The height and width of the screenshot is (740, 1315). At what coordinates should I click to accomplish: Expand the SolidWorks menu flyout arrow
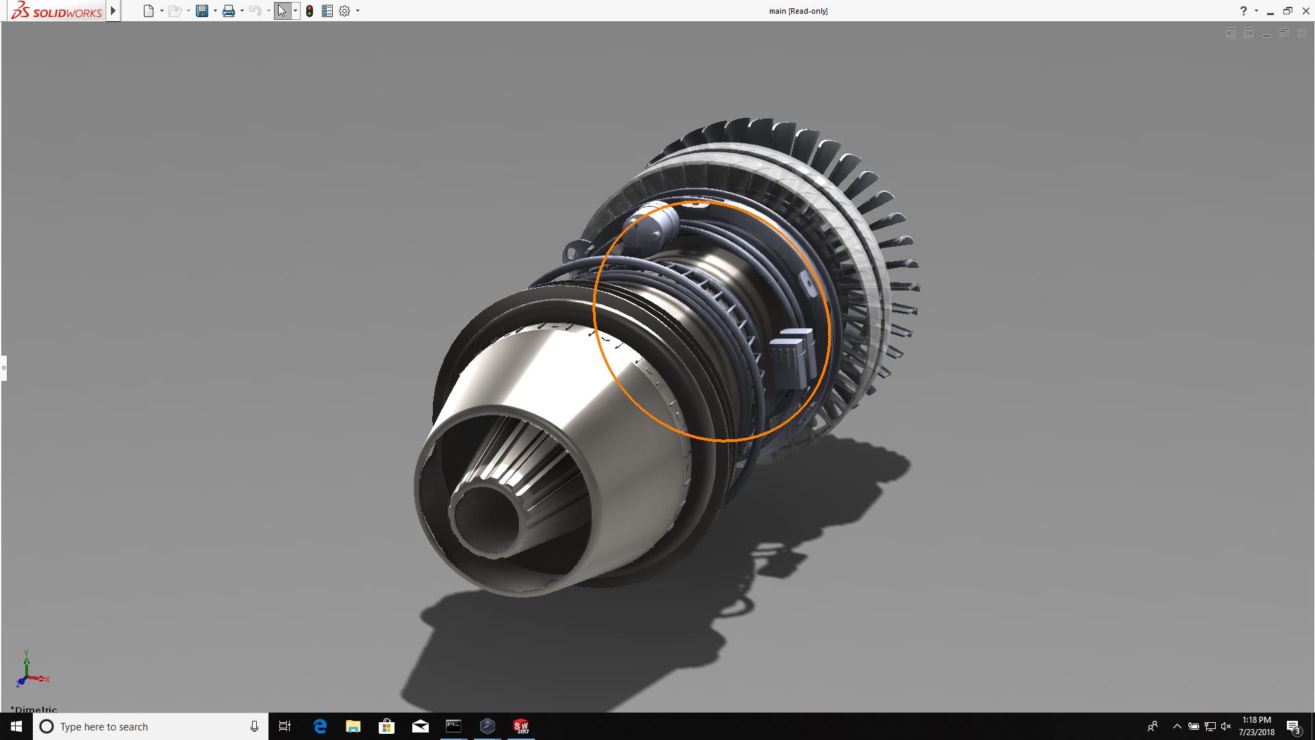tap(114, 11)
